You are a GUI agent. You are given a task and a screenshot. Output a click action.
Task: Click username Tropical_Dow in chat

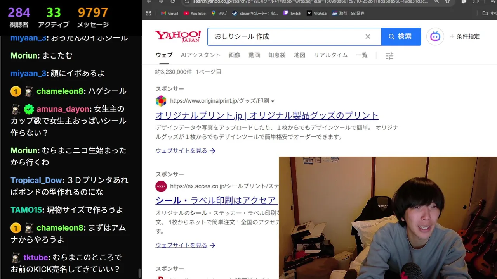click(36, 180)
